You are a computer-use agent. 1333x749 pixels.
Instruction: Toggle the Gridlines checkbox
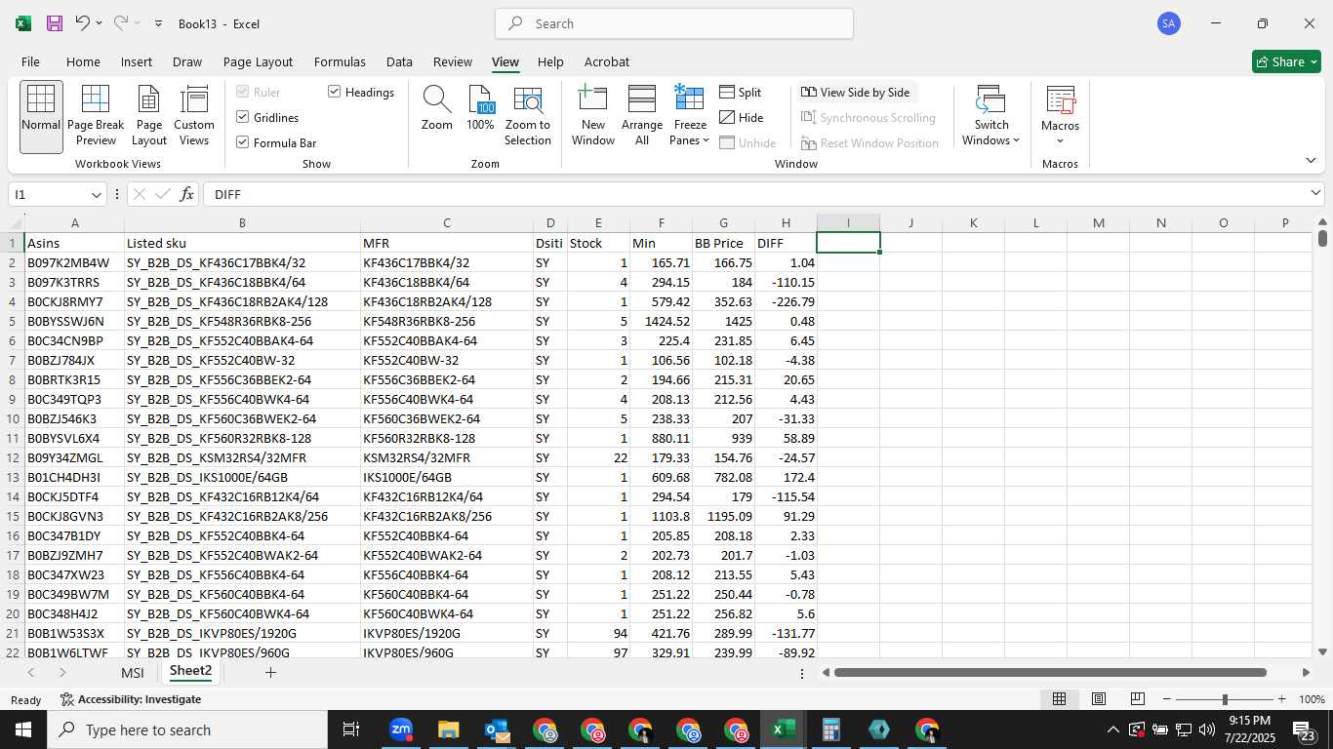click(243, 117)
